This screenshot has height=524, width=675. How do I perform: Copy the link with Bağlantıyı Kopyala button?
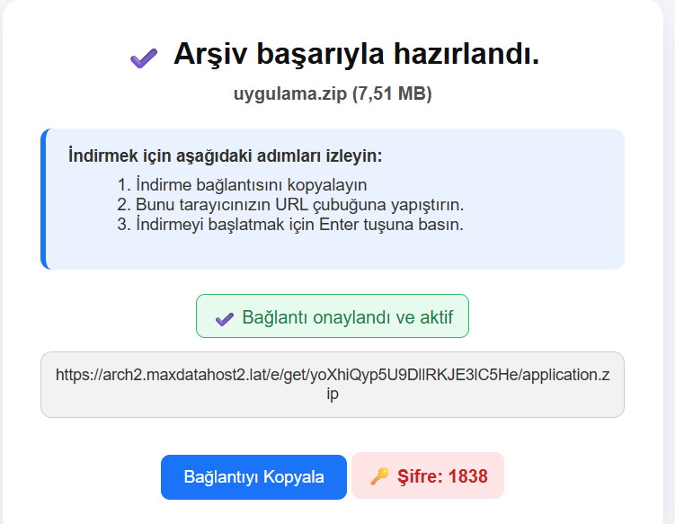tap(253, 477)
